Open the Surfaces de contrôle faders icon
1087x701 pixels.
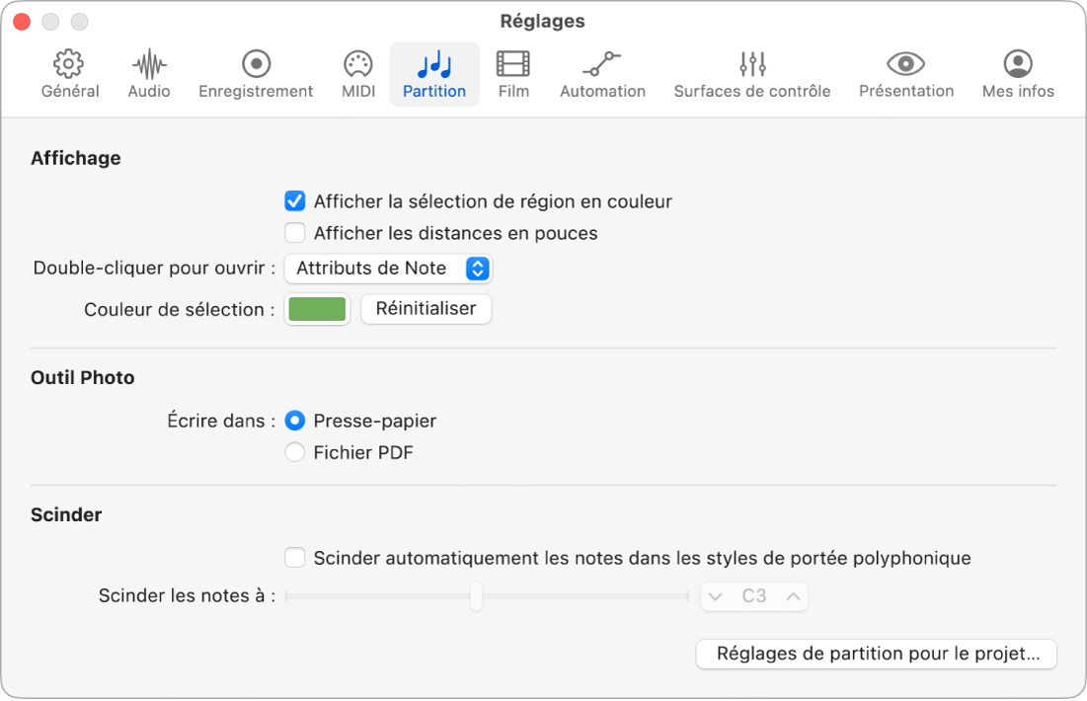pyautogui.click(x=752, y=65)
